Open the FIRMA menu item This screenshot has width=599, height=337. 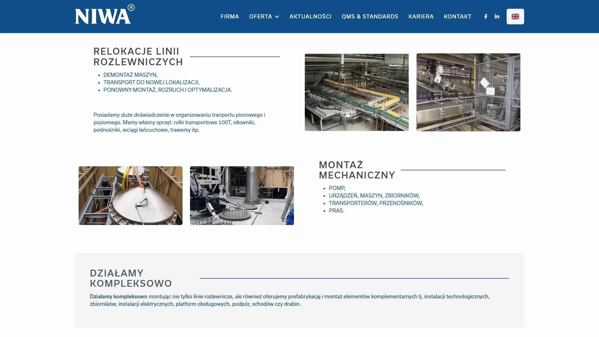230,17
